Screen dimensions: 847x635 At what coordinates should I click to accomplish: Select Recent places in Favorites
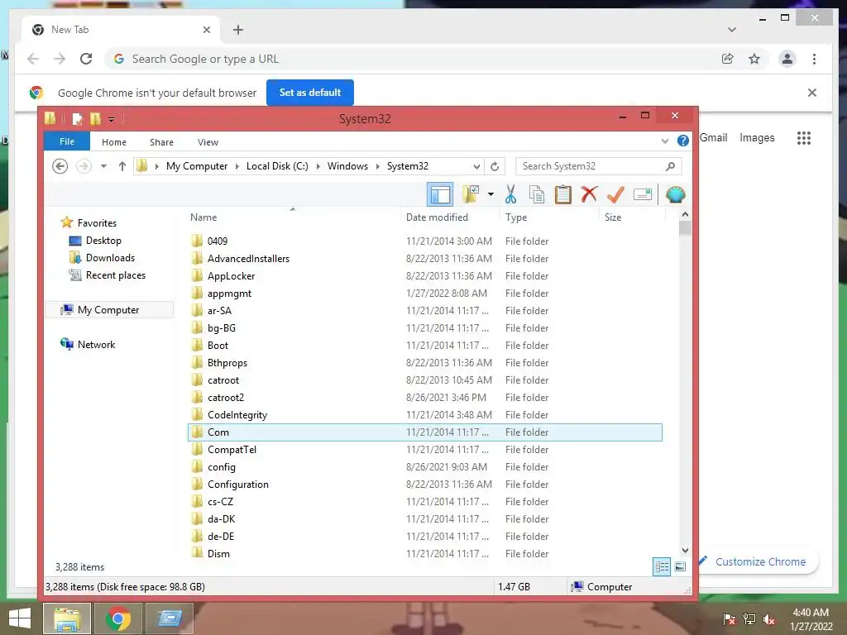pyautogui.click(x=115, y=275)
